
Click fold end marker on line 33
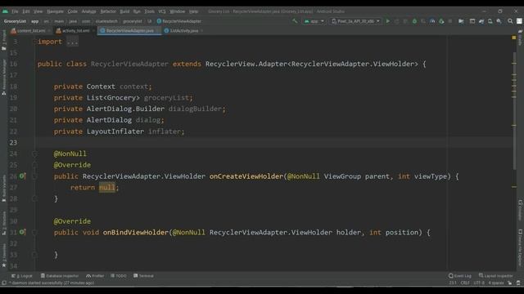[34, 255]
